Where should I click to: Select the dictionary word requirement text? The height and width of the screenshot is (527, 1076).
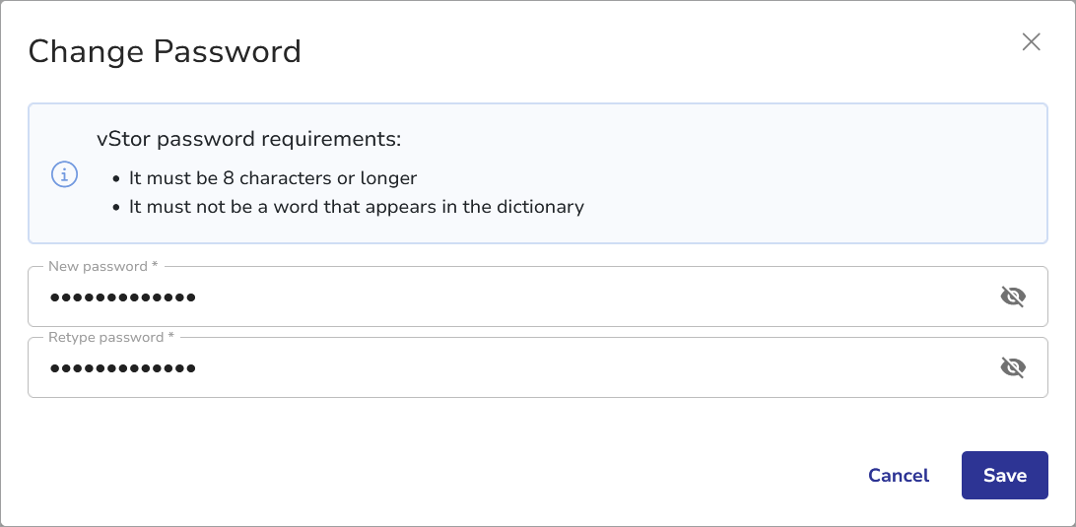356,207
